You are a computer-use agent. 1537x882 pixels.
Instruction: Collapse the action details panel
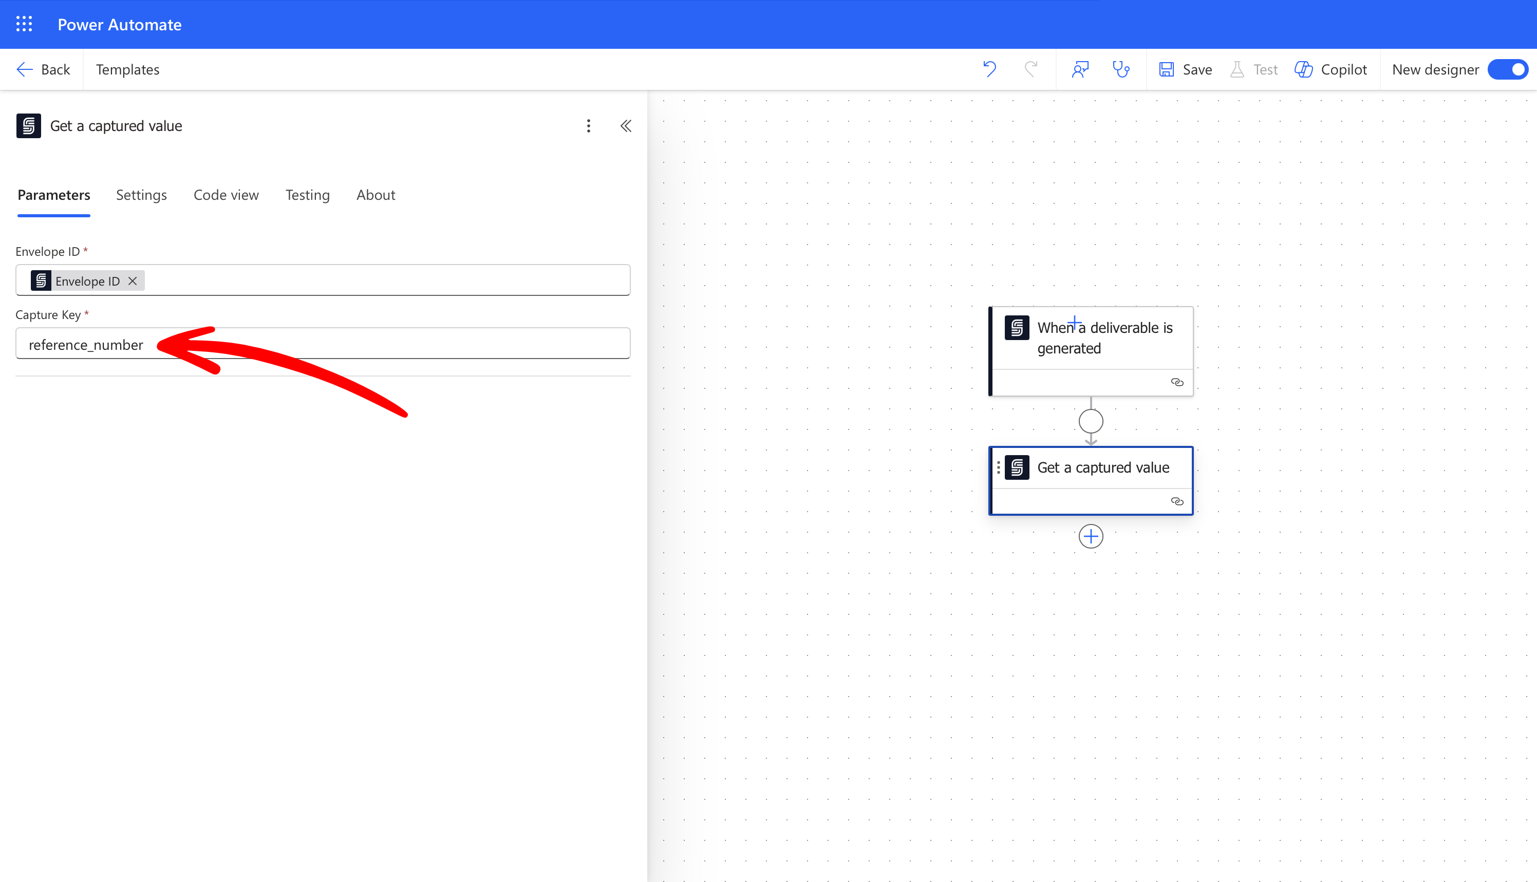[x=626, y=126]
